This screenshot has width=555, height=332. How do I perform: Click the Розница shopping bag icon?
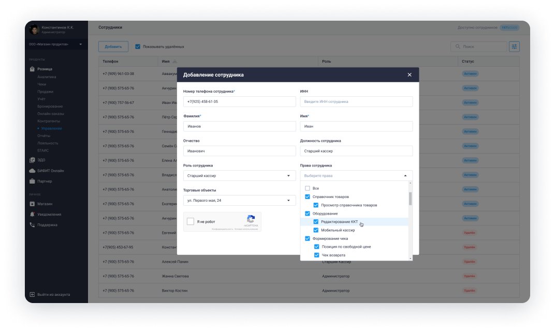point(32,69)
